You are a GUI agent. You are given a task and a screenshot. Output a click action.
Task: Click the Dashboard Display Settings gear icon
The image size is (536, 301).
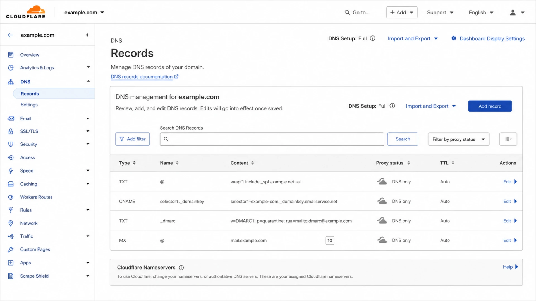pos(454,38)
